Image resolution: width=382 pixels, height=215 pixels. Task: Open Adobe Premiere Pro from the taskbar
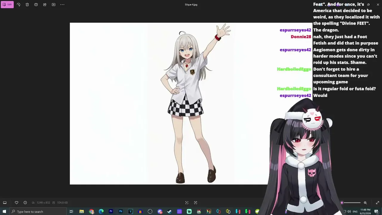(x=111, y=211)
